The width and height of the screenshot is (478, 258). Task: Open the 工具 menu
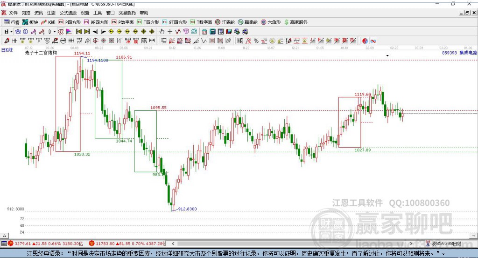tap(98, 13)
